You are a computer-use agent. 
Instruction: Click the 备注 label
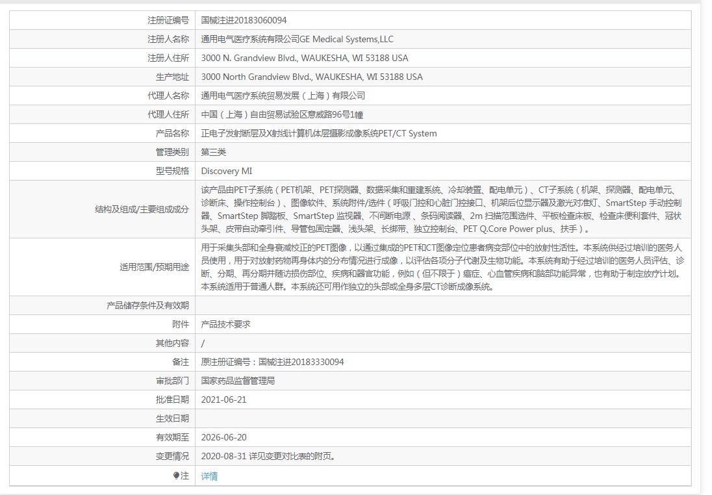[180, 362]
